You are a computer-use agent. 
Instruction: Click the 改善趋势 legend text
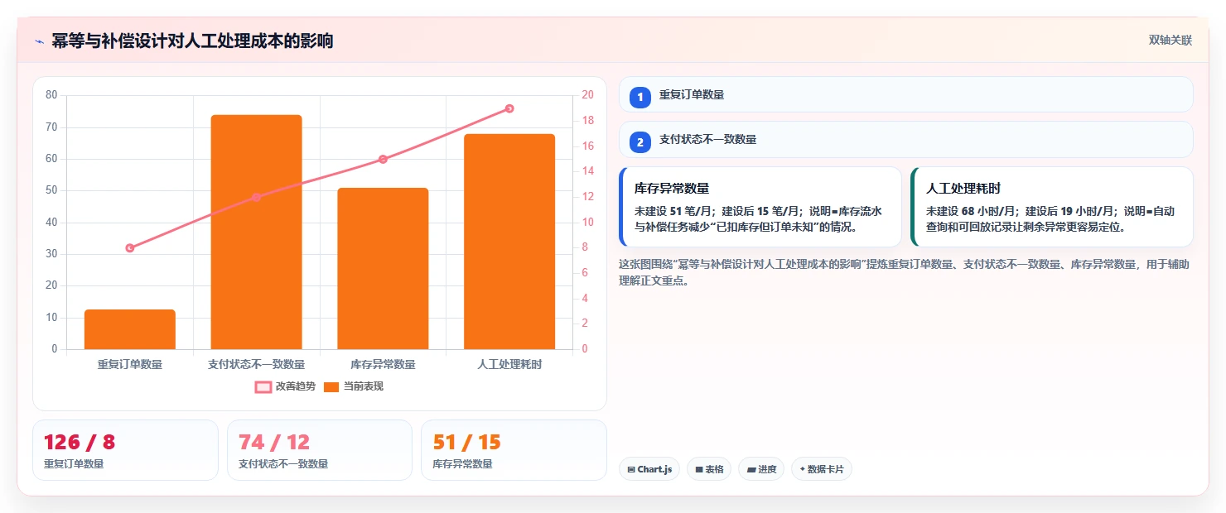(x=296, y=386)
